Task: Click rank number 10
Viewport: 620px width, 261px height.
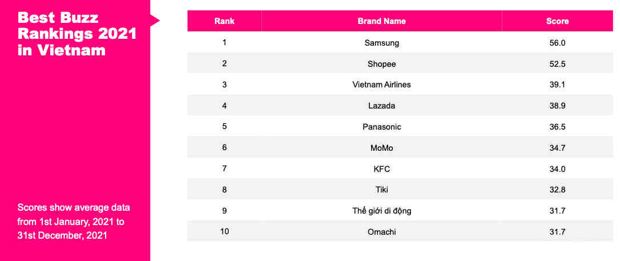Action: click(224, 232)
